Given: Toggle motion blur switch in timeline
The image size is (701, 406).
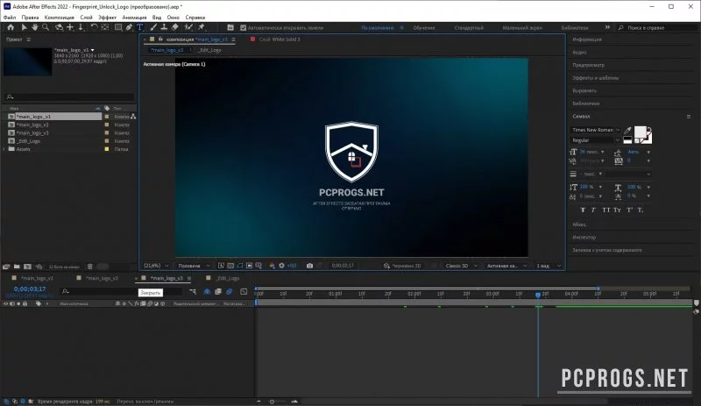Looking at the screenshot, I should click(230, 291).
